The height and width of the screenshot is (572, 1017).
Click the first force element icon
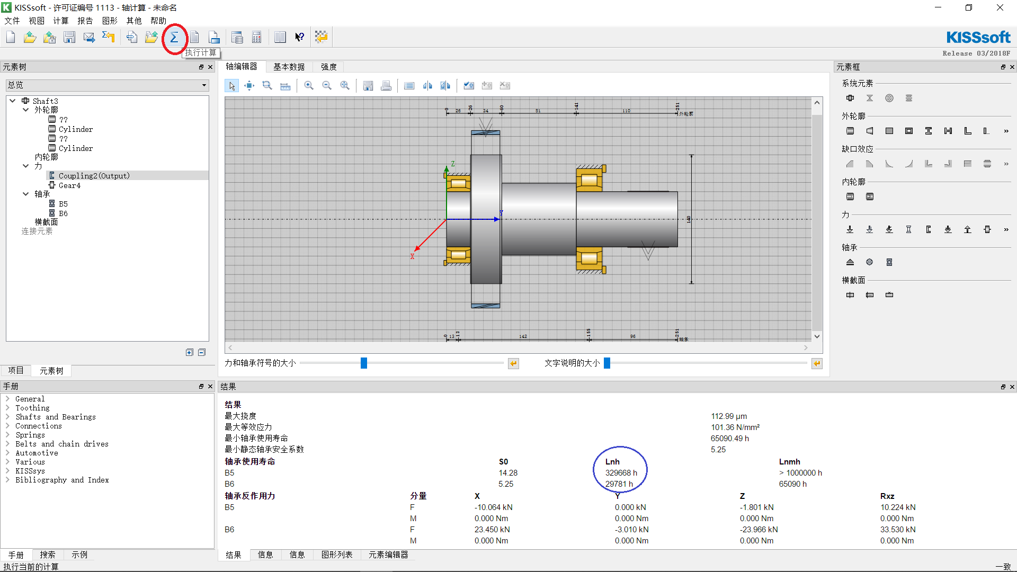coord(850,229)
